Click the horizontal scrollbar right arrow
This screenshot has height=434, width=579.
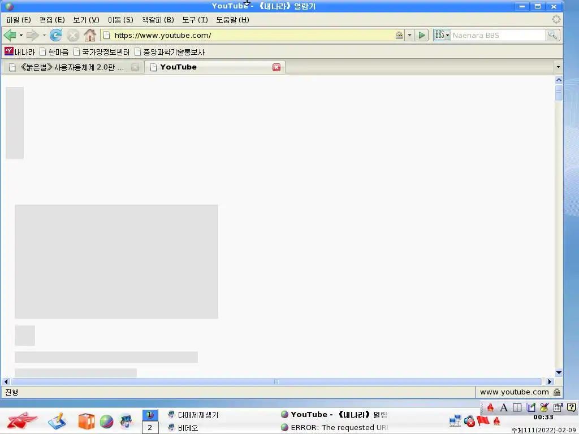pos(550,381)
